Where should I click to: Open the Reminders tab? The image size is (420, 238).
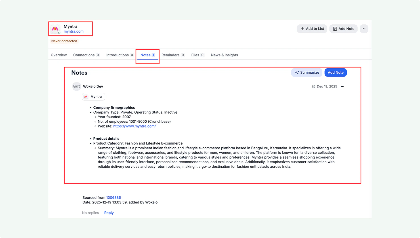[173, 55]
